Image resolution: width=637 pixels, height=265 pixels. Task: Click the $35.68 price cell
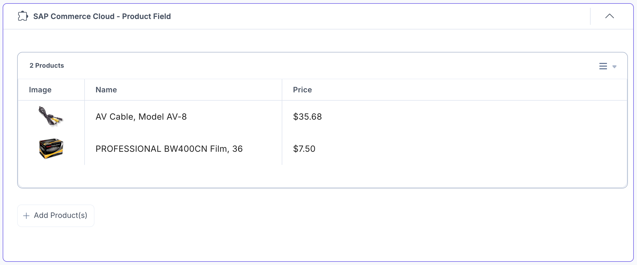click(x=307, y=117)
